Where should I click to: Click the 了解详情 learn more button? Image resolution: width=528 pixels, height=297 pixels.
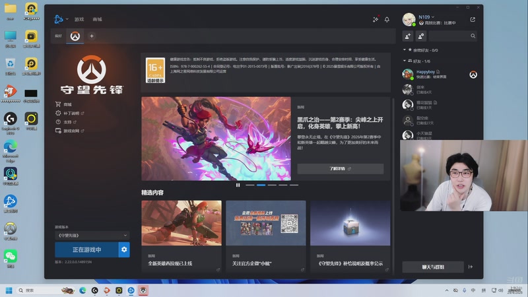pos(341,169)
